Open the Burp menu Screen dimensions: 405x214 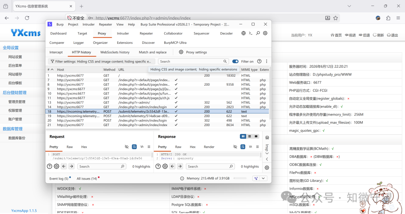pos(60,24)
